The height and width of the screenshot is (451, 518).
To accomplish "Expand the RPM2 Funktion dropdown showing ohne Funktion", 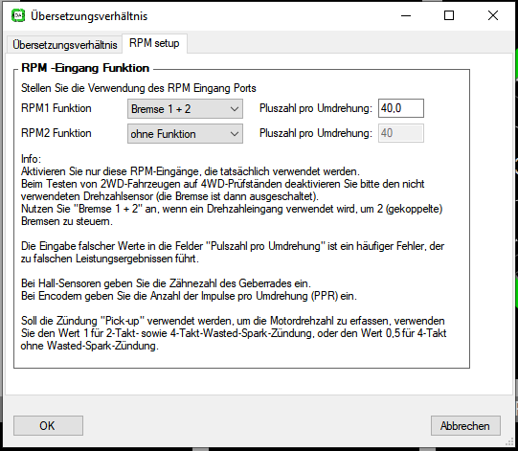I will (185, 134).
